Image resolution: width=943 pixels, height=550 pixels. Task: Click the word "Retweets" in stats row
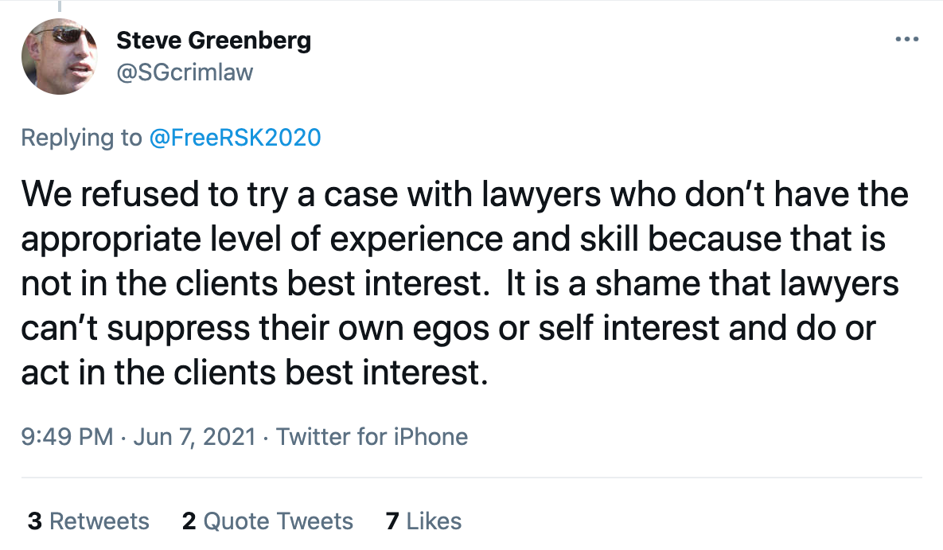pyautogui.click(x=99, y=521)
